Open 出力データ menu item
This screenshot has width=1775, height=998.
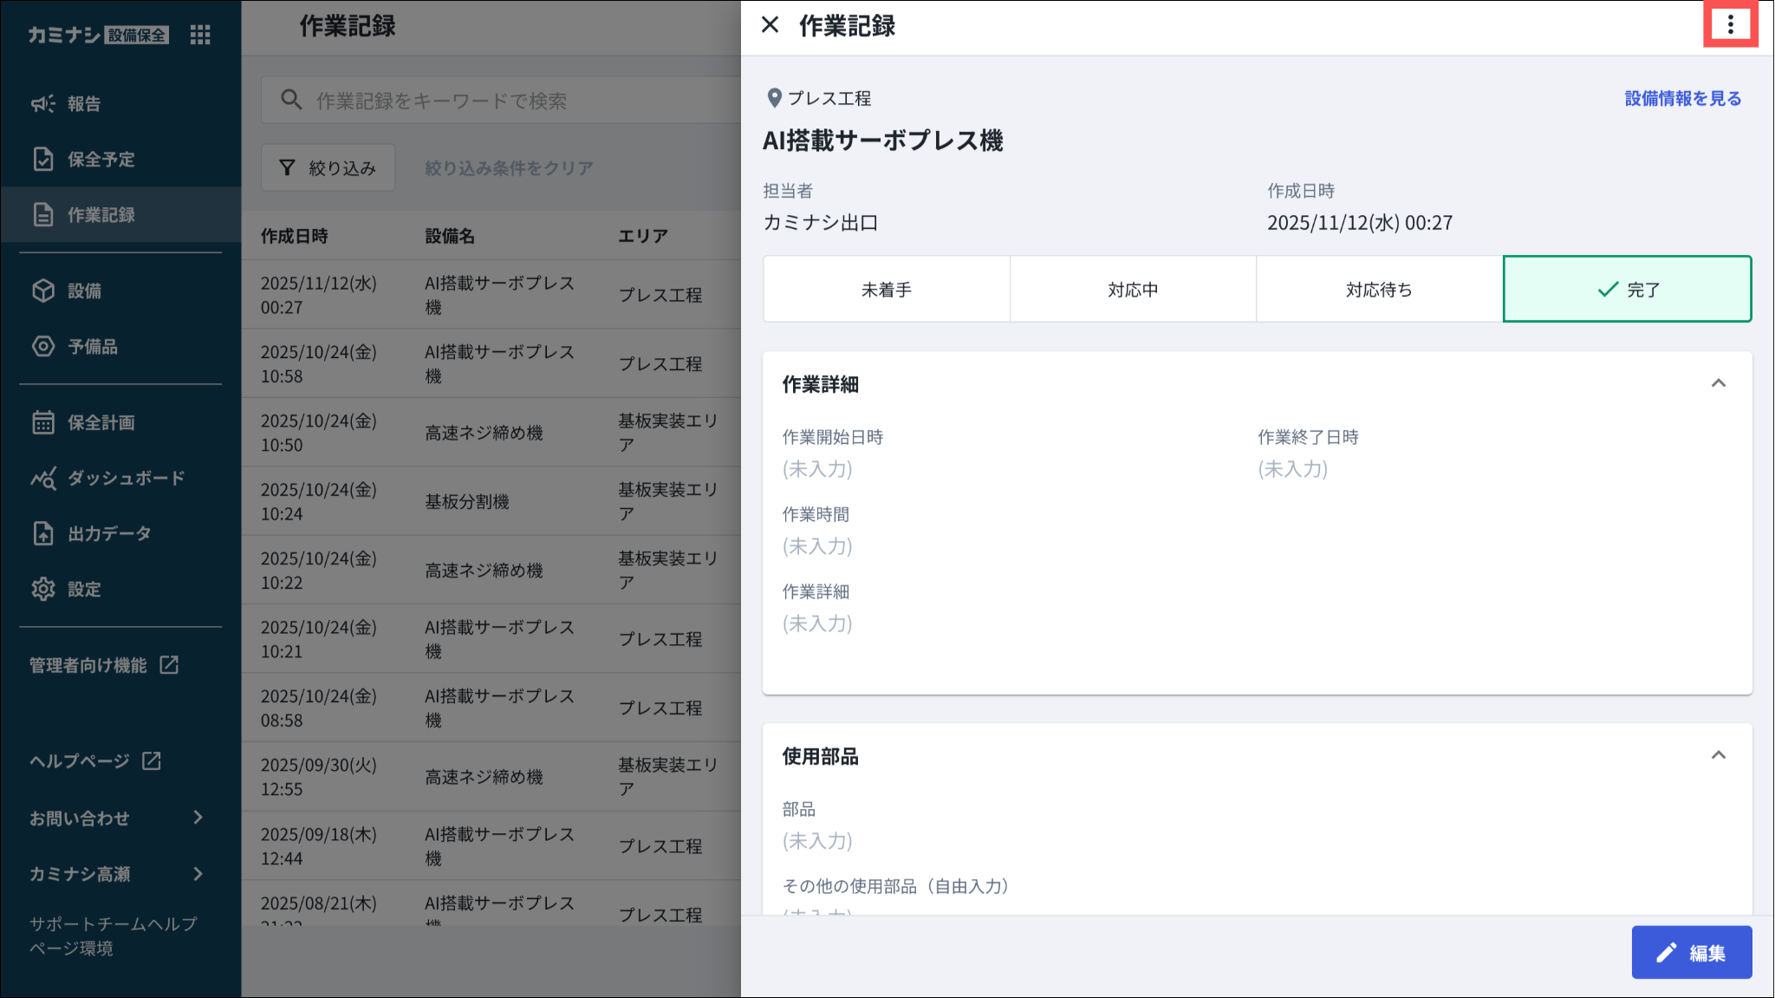[x=109, y=534]
